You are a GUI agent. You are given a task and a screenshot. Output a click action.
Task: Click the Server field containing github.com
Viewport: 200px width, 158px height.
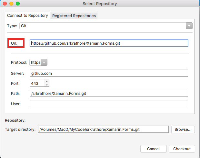click(109, 73)
